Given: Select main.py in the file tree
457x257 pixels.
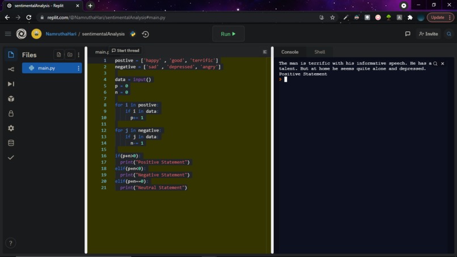Looking at the screenshot, I should pyautogui.click(x=52, y=68).
